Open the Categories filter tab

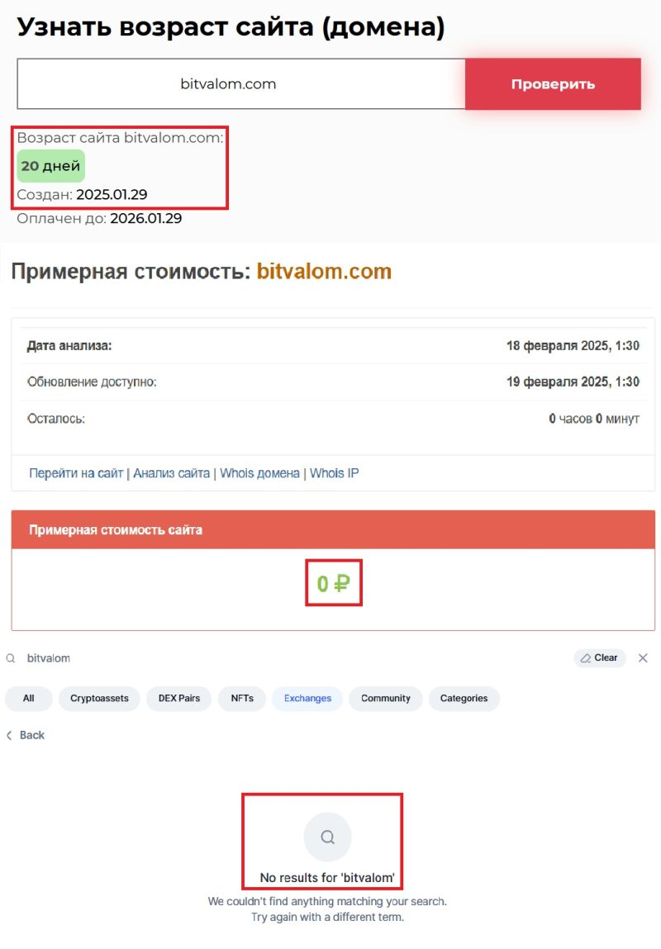pyautogui.click(x=464, y=699)
